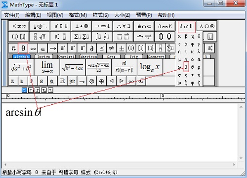Insert square root of a²+b² expression
Screen dimensions: 247x178
pos(21,67)
